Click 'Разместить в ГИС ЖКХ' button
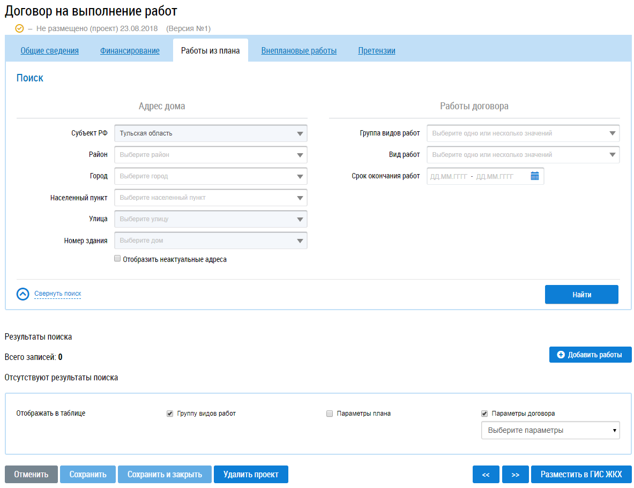 click(x=581, y=475)
